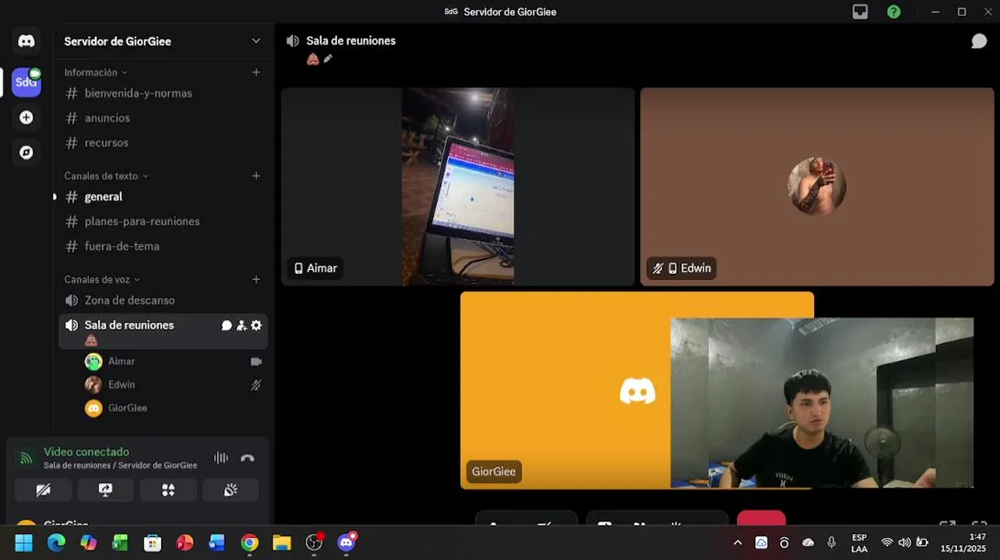Click the add a server plus icon

pos(26,117)
